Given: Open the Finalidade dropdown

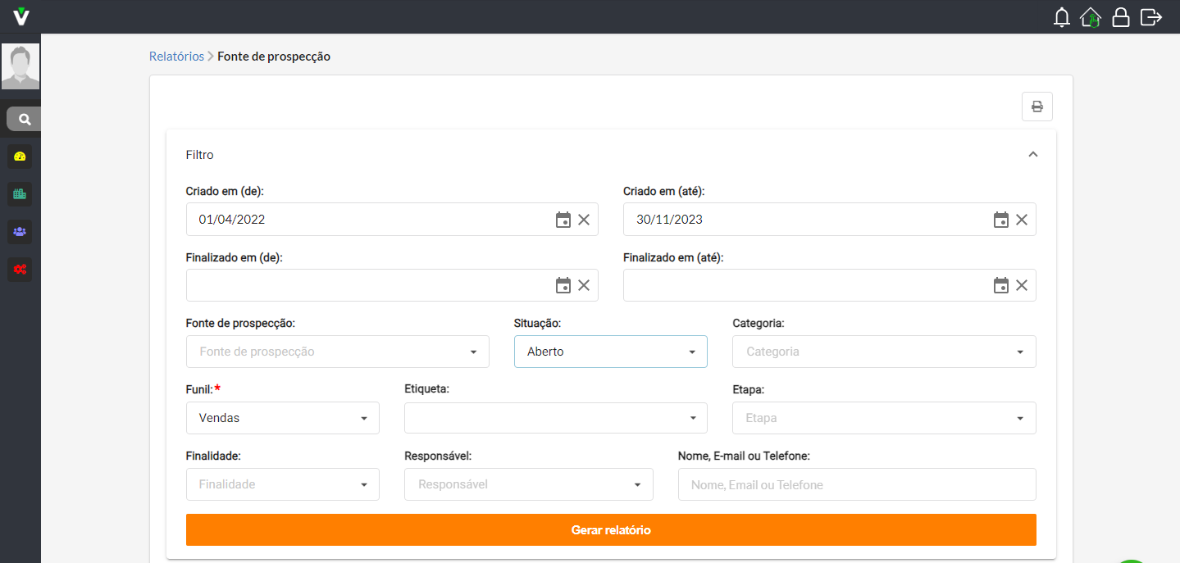Looking at the screenshot, I should [x=283, y=484].
